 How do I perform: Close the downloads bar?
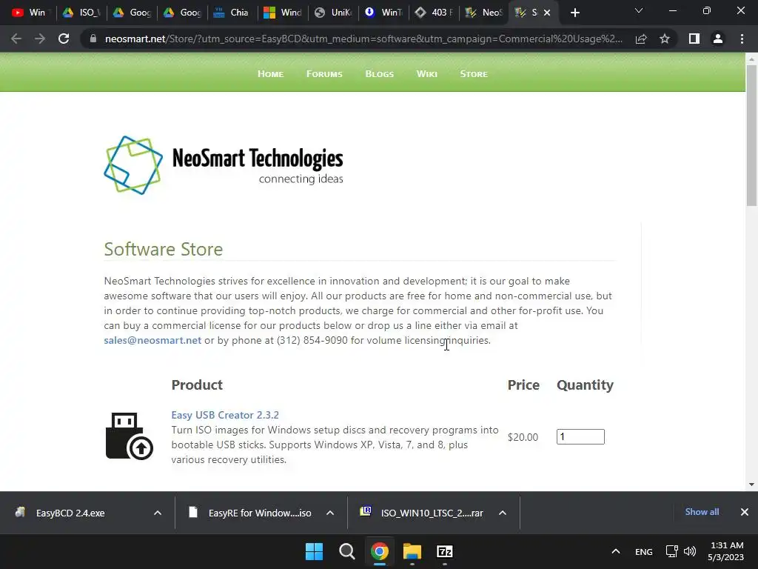coord(745,512)
